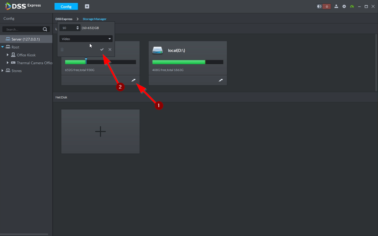Screen dimensions: 378x236
Task: Click the search magnifier icon
Action: click(x=45, y=29)
